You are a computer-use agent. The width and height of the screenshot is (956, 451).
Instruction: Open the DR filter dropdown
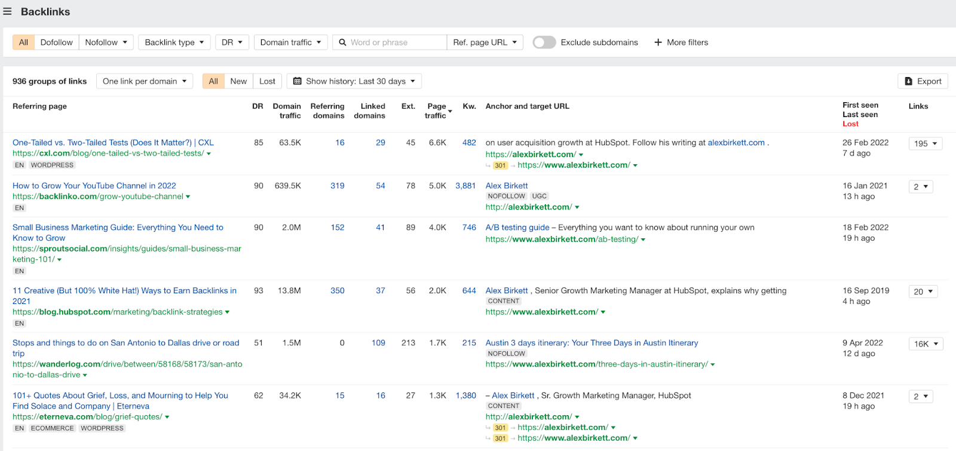pyautogui.click(x=232, y=42)
